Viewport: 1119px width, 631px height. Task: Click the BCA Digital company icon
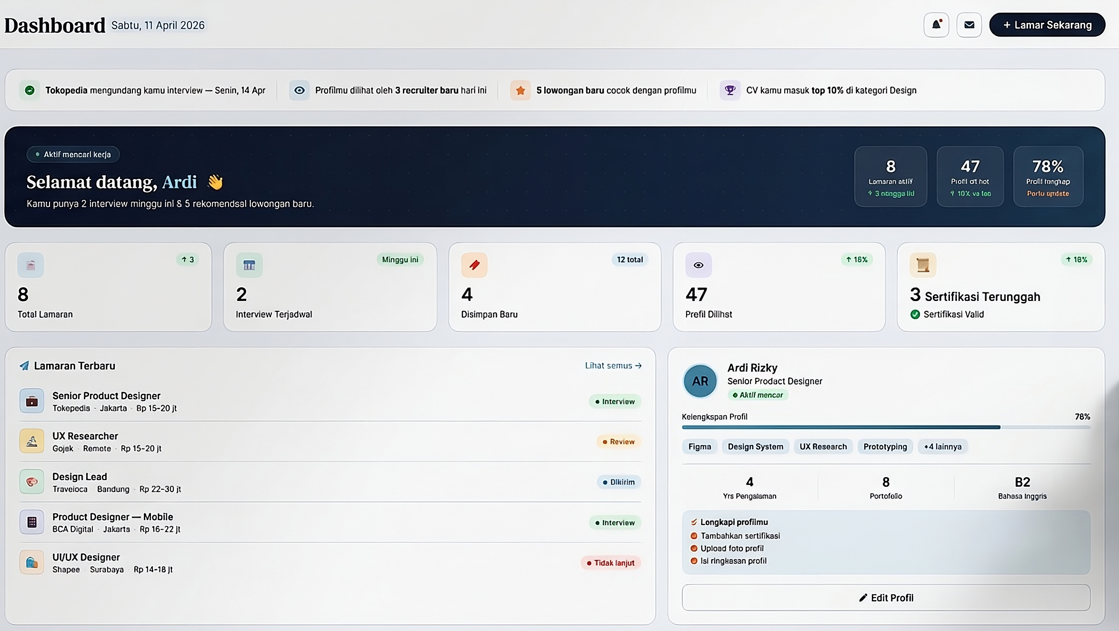click(32, 522)
